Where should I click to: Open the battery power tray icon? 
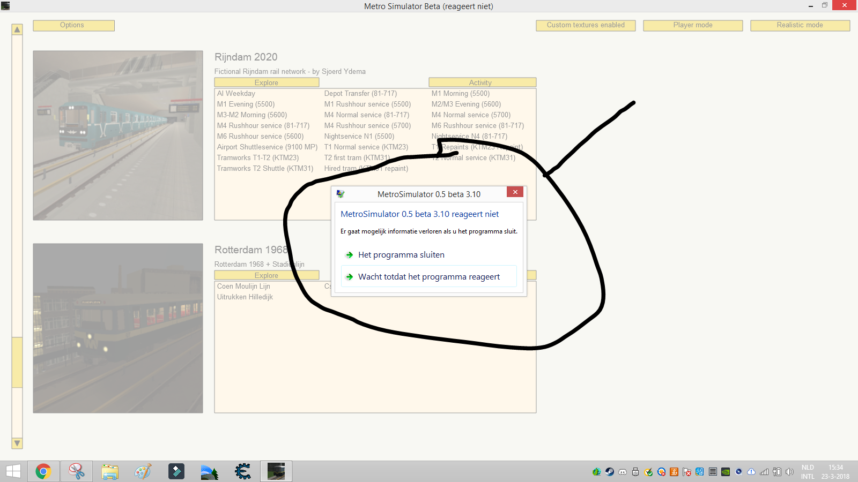click(x=777, y=472)
